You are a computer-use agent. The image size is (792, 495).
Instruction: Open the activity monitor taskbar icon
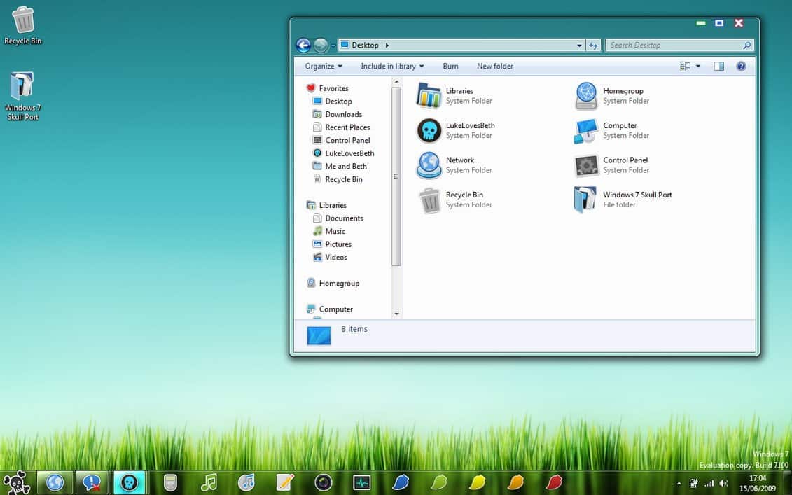(x=361, y=482)
